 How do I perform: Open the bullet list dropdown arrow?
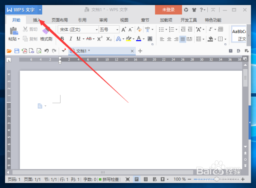click(x=166, y=29)
